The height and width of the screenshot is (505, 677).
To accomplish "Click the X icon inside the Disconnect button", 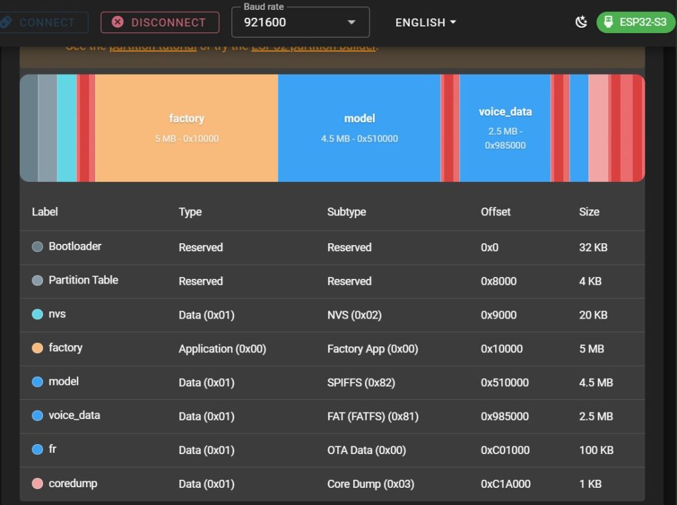I will point(118,22).
